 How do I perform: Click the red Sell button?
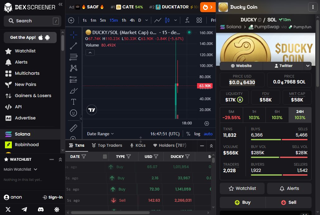[289, 202]
